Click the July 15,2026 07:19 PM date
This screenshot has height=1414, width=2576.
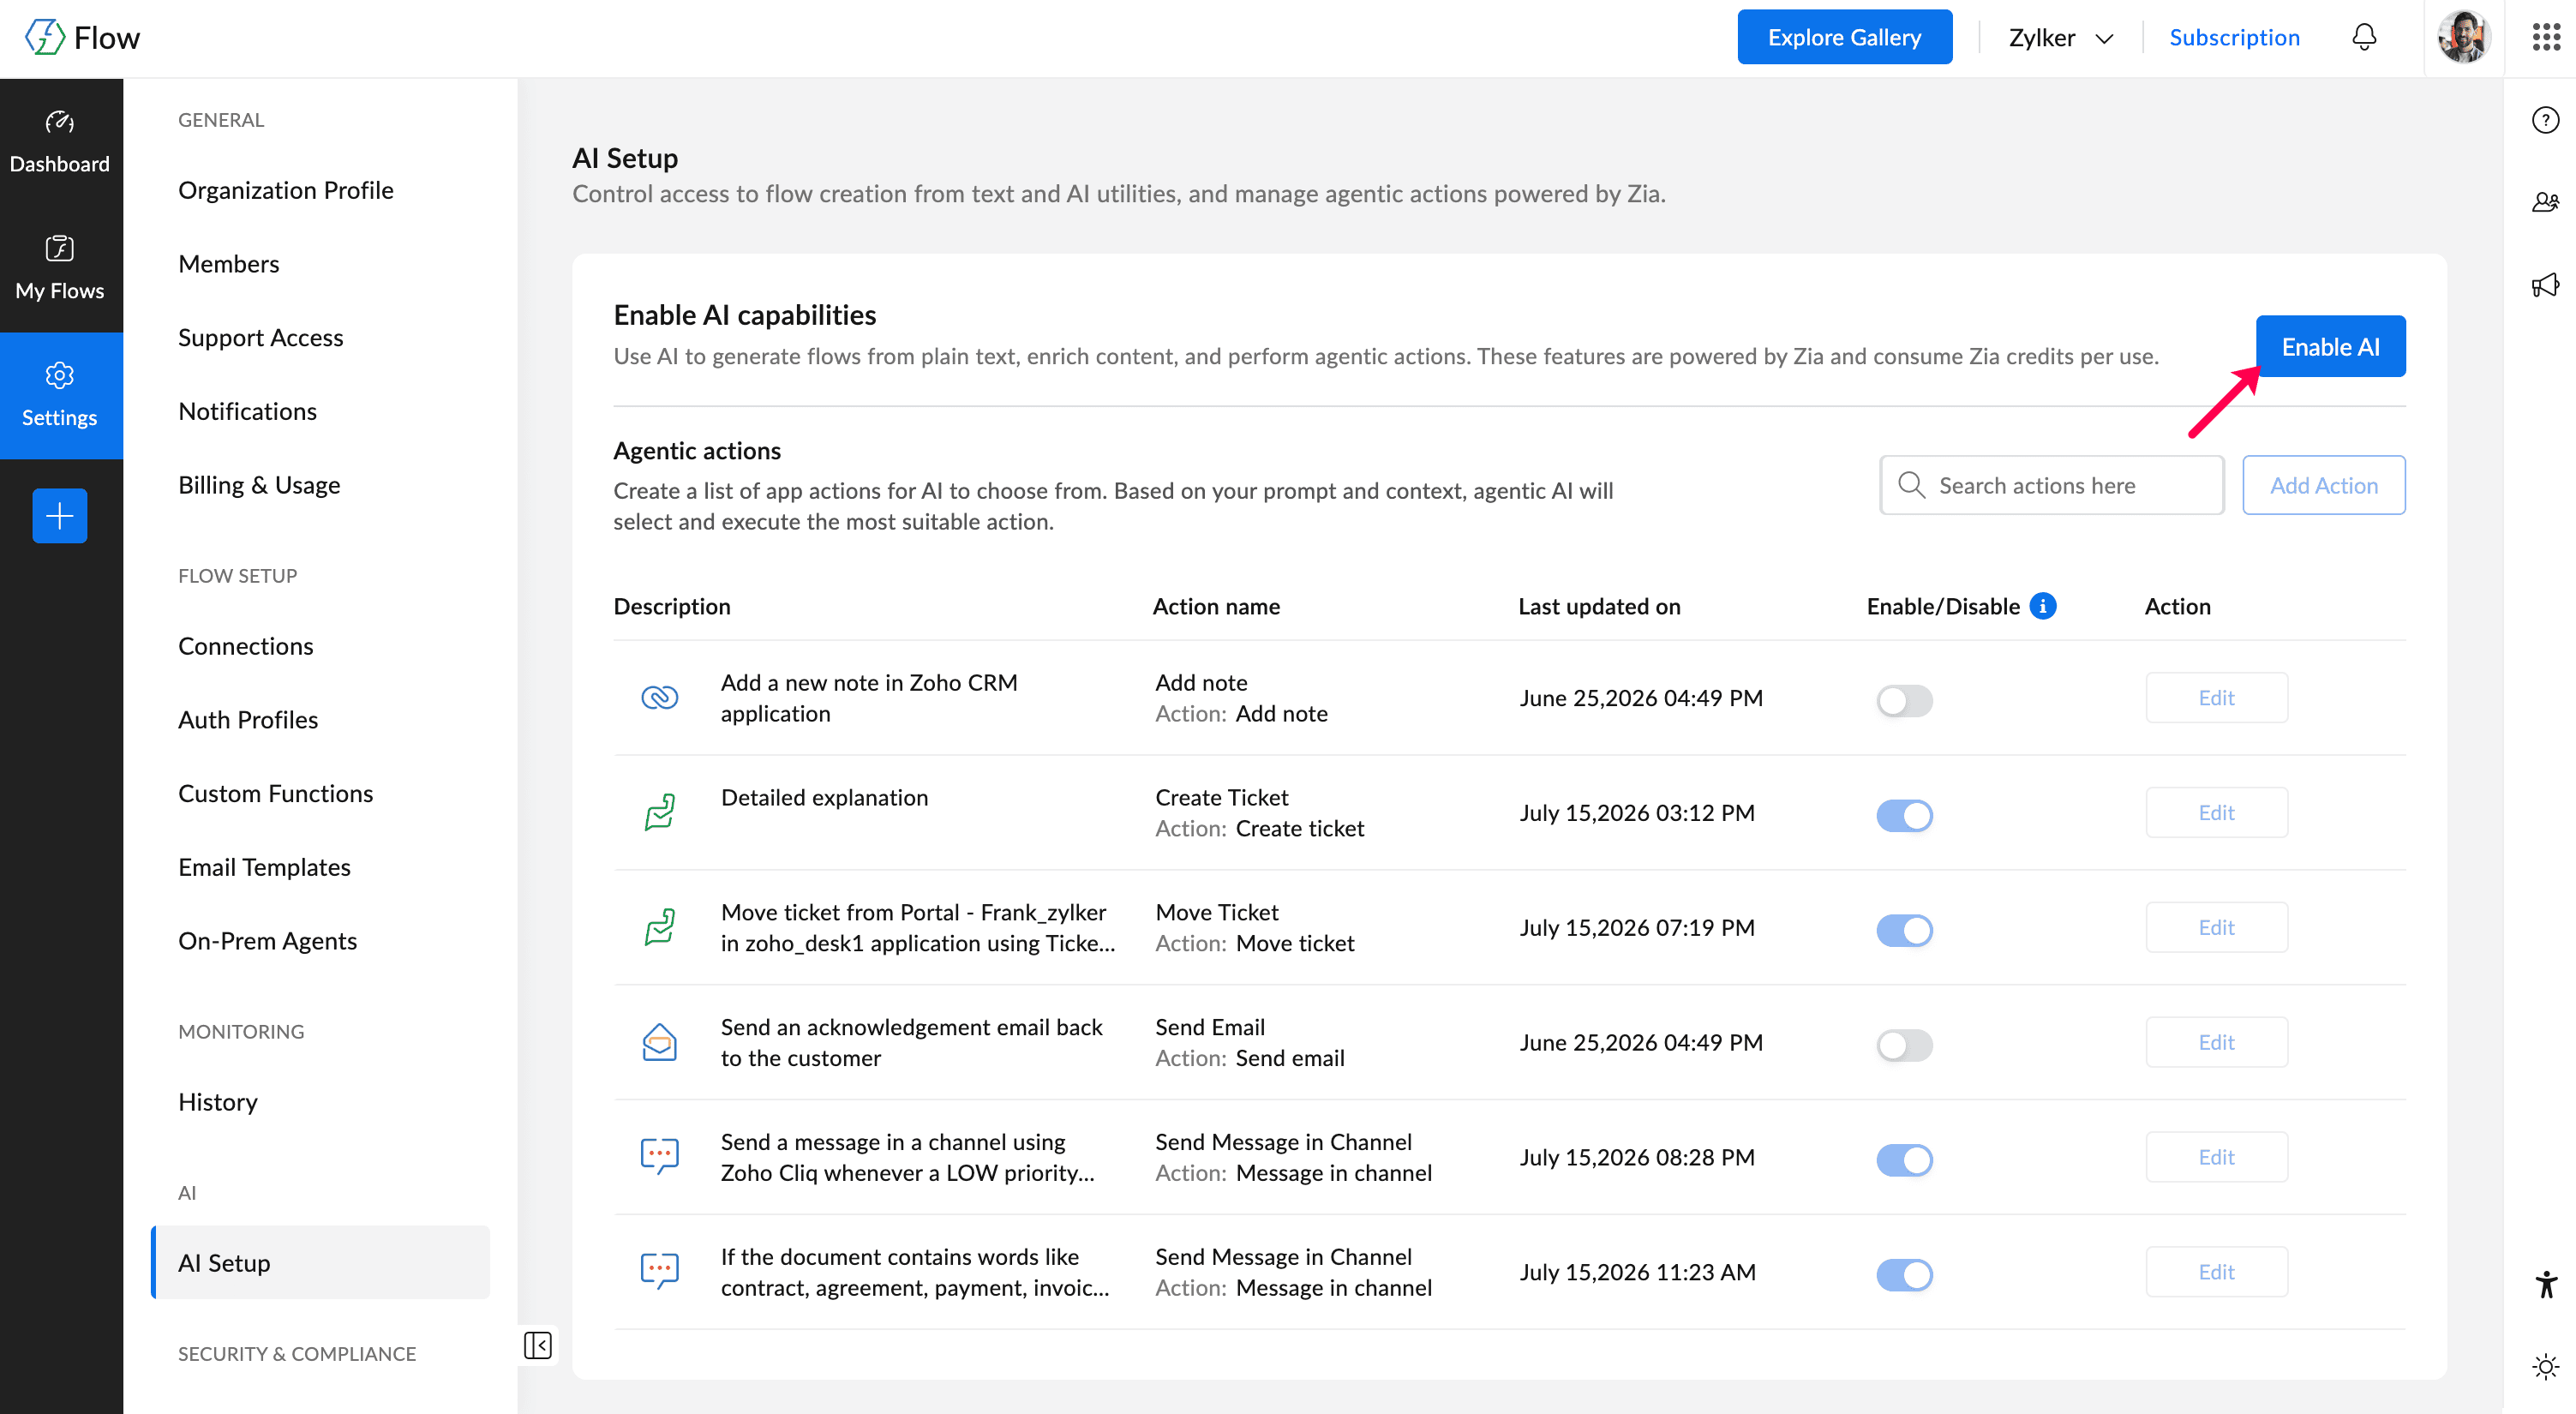coord(1637,928)
